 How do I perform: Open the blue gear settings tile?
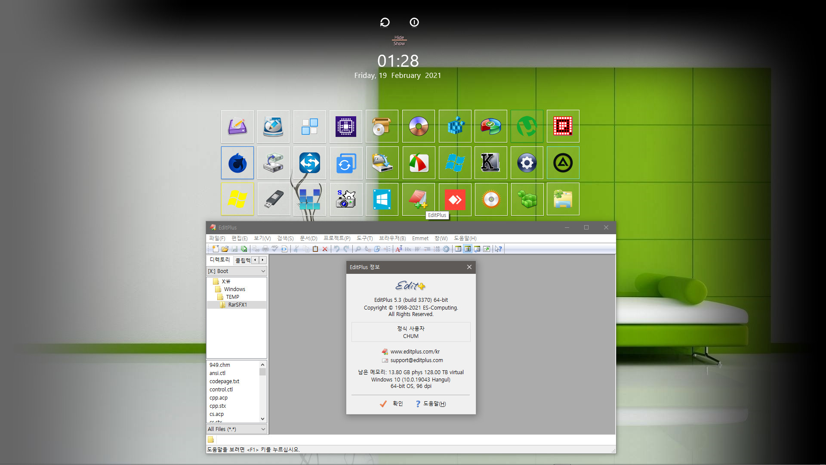(x=527, y=163)
